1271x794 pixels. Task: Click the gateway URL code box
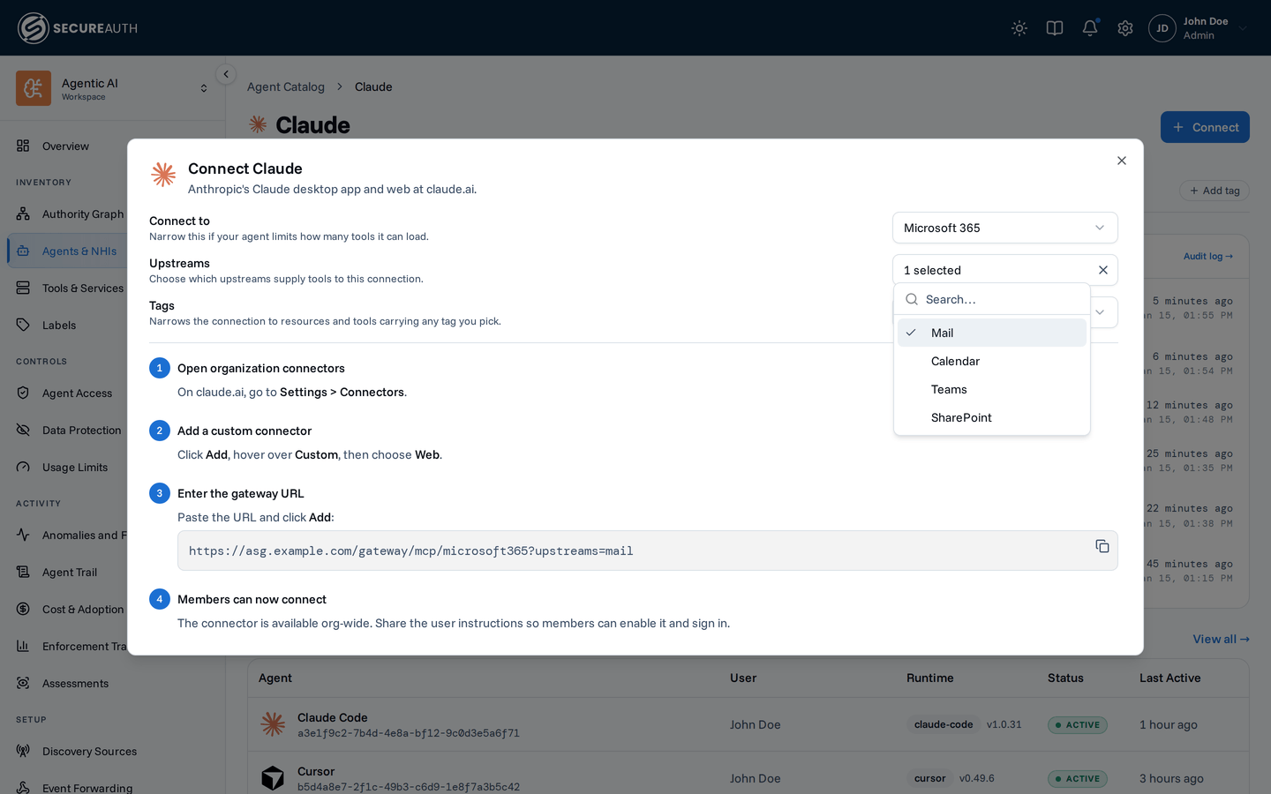648,551
